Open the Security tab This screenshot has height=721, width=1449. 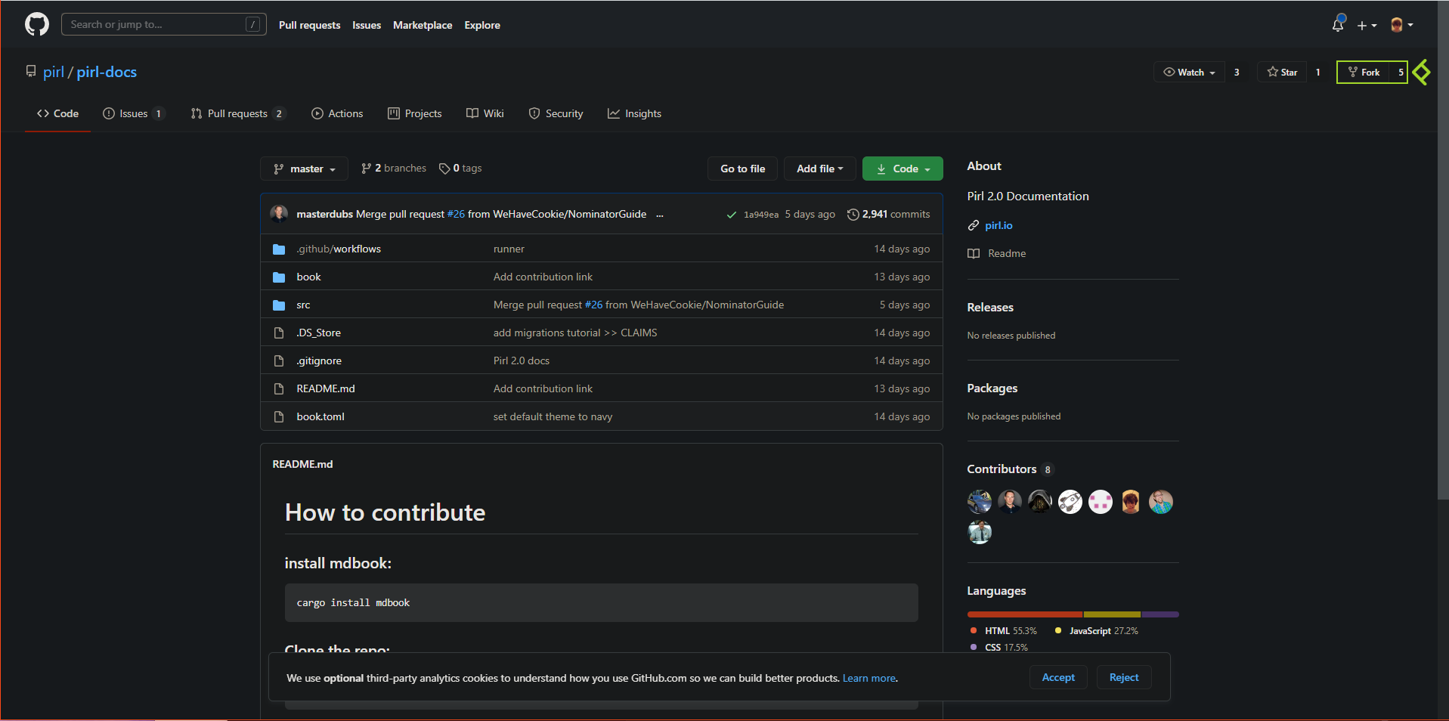pyautogui.click(x=556, y=113)
